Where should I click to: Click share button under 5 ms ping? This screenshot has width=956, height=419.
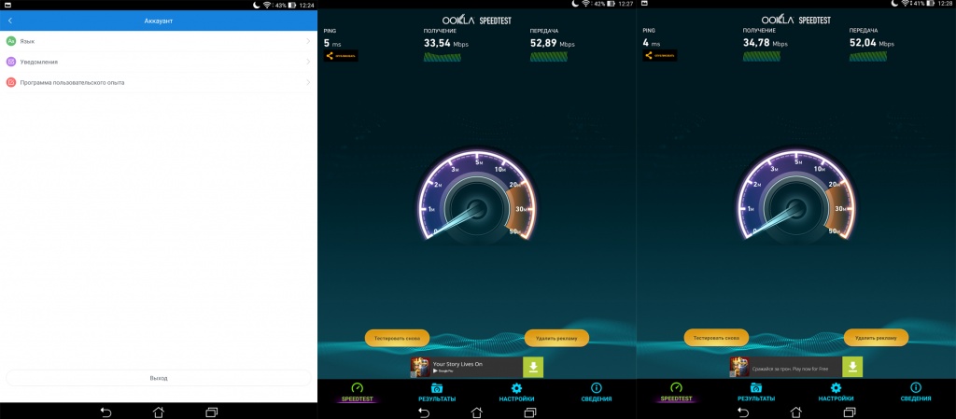(x=341, y=55)
